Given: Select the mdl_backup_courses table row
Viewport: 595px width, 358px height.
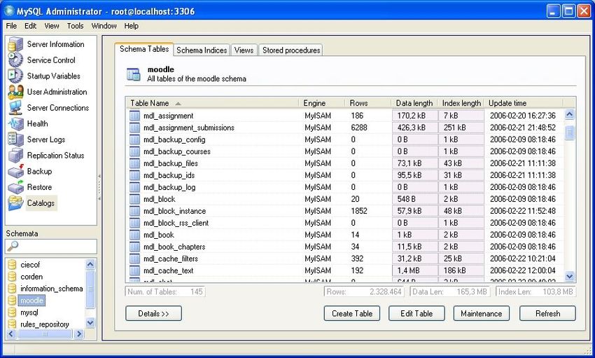Looking at the screenshot, I should click(345, 151).
